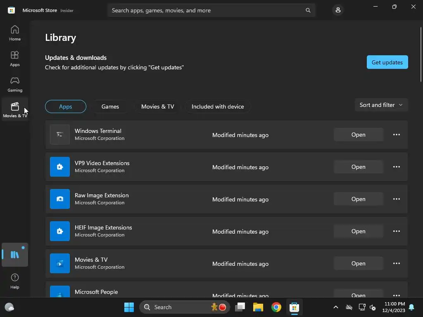
Task: Click the VP9 Video Extensions icon
Action: point(60,167)
